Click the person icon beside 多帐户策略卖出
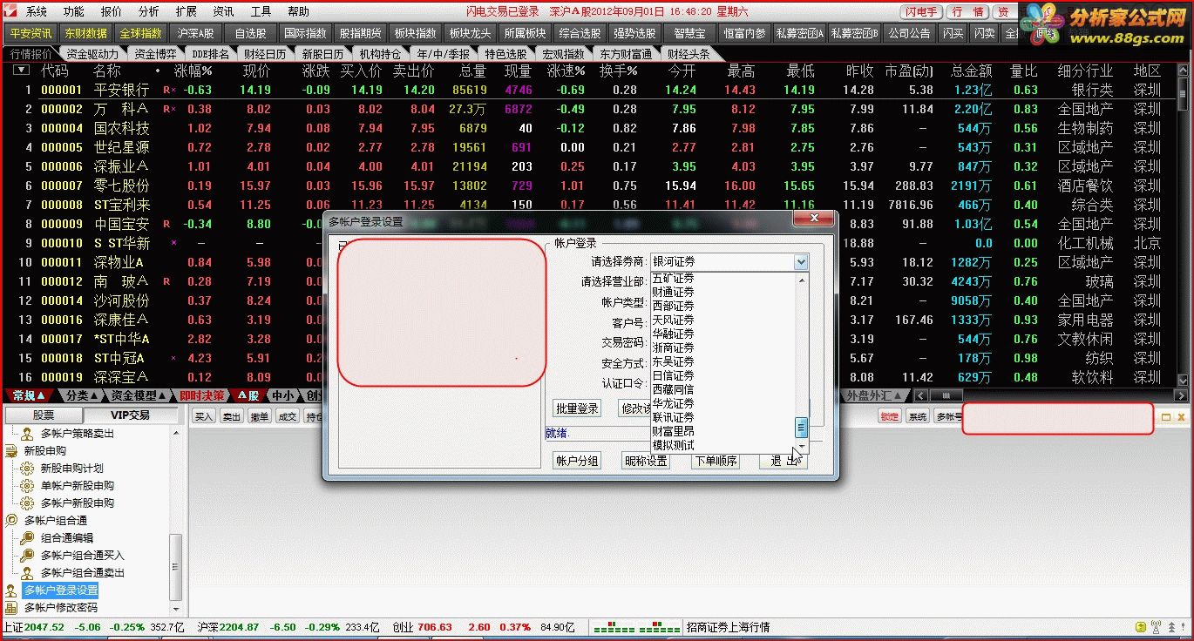 (26, 434)
